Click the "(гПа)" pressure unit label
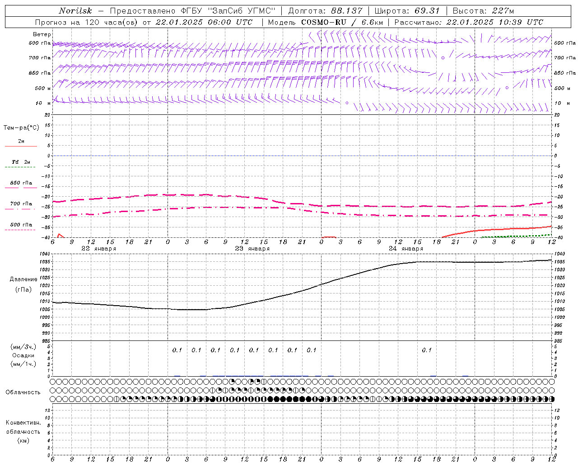 point(23,289)
